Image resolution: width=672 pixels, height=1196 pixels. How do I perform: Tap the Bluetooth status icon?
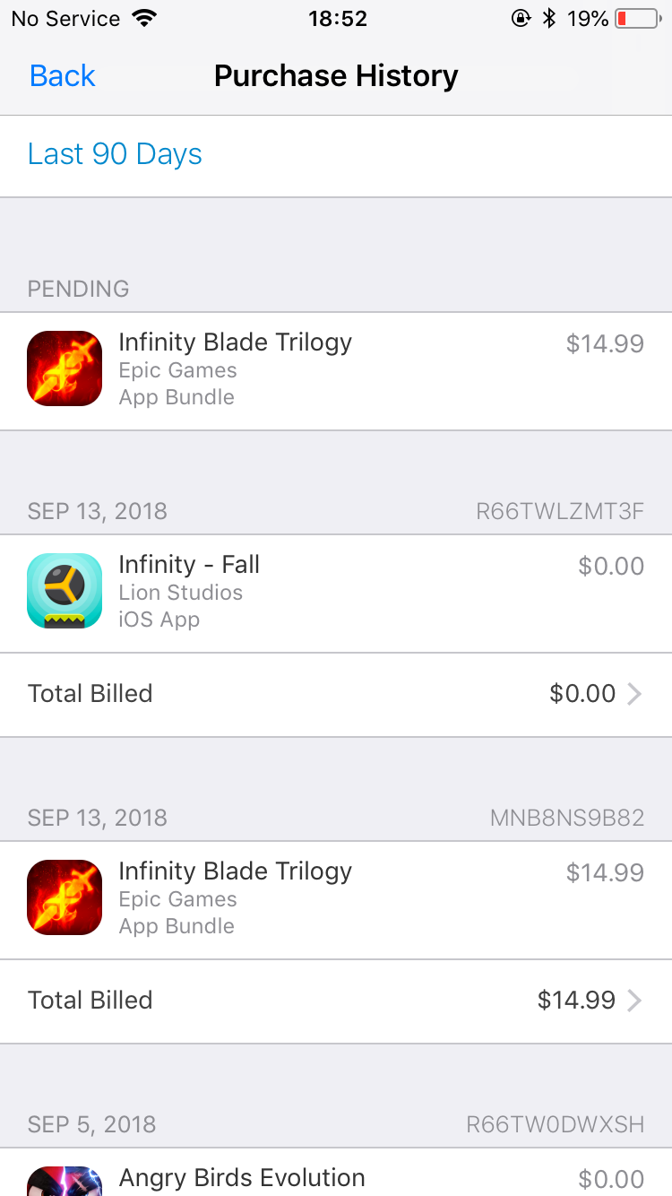click(x=549, y=18)
